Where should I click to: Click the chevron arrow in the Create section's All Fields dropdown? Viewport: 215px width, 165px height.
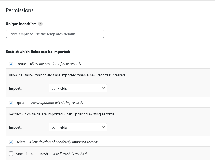[x=103, y=88]
